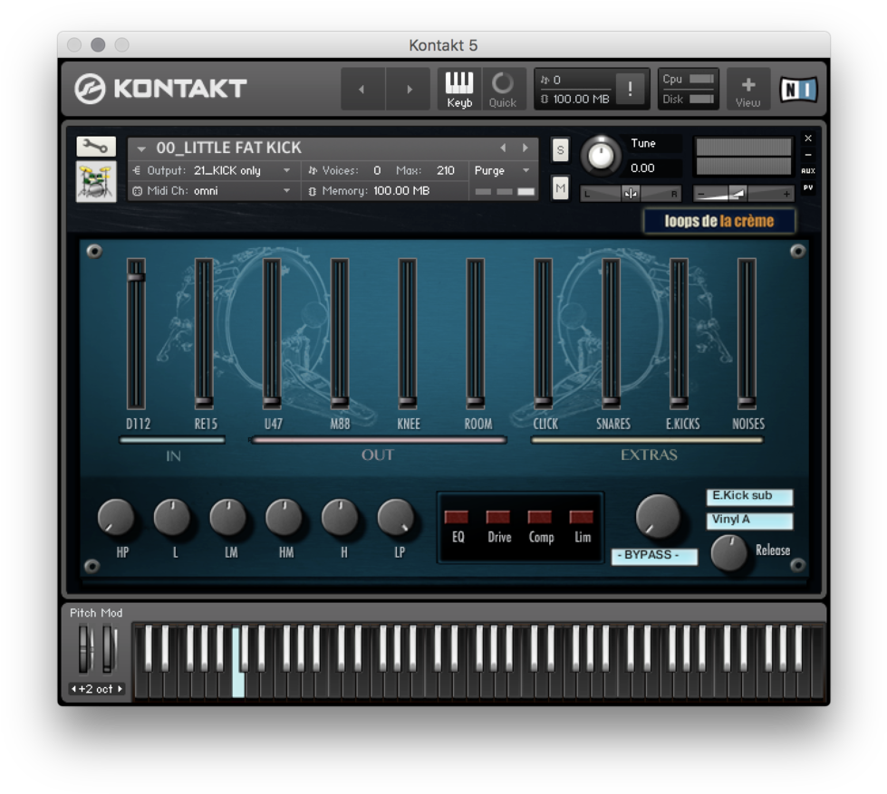
Task: Open the instrument name dropdown arrow
Action: 141,148
